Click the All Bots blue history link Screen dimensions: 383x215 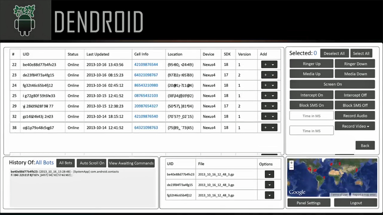(x=45, y=163)
